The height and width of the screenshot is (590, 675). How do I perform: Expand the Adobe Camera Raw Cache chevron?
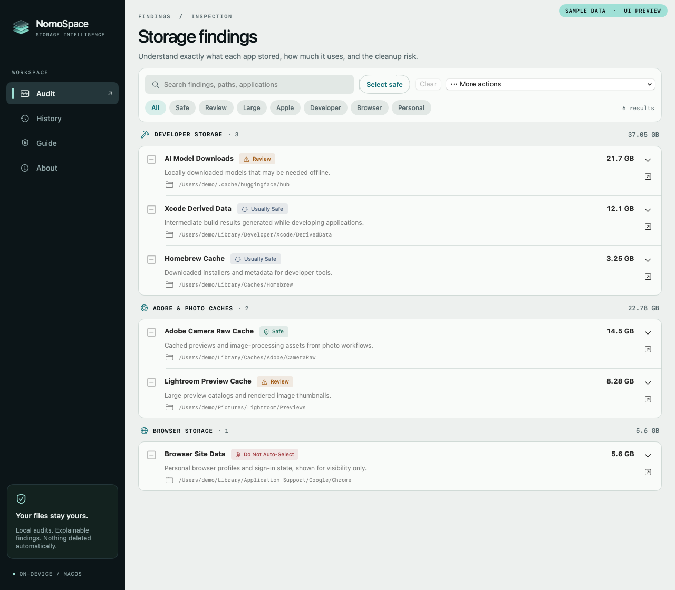(648, 332)
